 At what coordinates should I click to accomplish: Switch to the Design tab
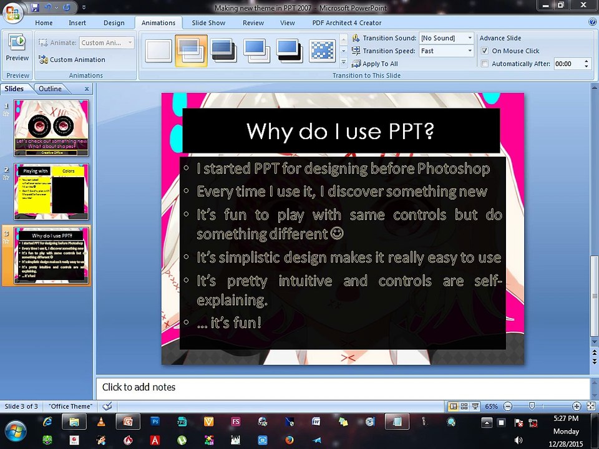[114, 23]
